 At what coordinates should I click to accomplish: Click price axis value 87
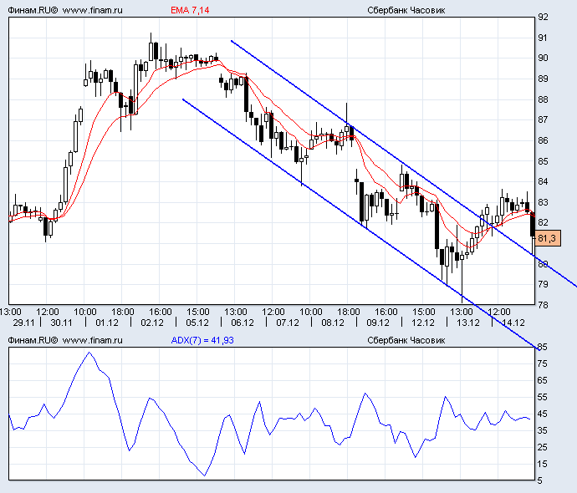pyautogui.click(x=543, y=119)
